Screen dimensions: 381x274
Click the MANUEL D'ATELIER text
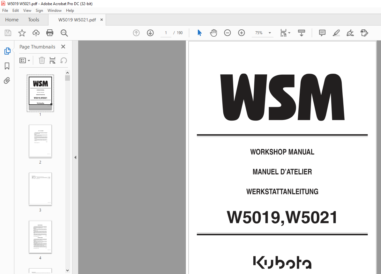(x=282, y=172)
